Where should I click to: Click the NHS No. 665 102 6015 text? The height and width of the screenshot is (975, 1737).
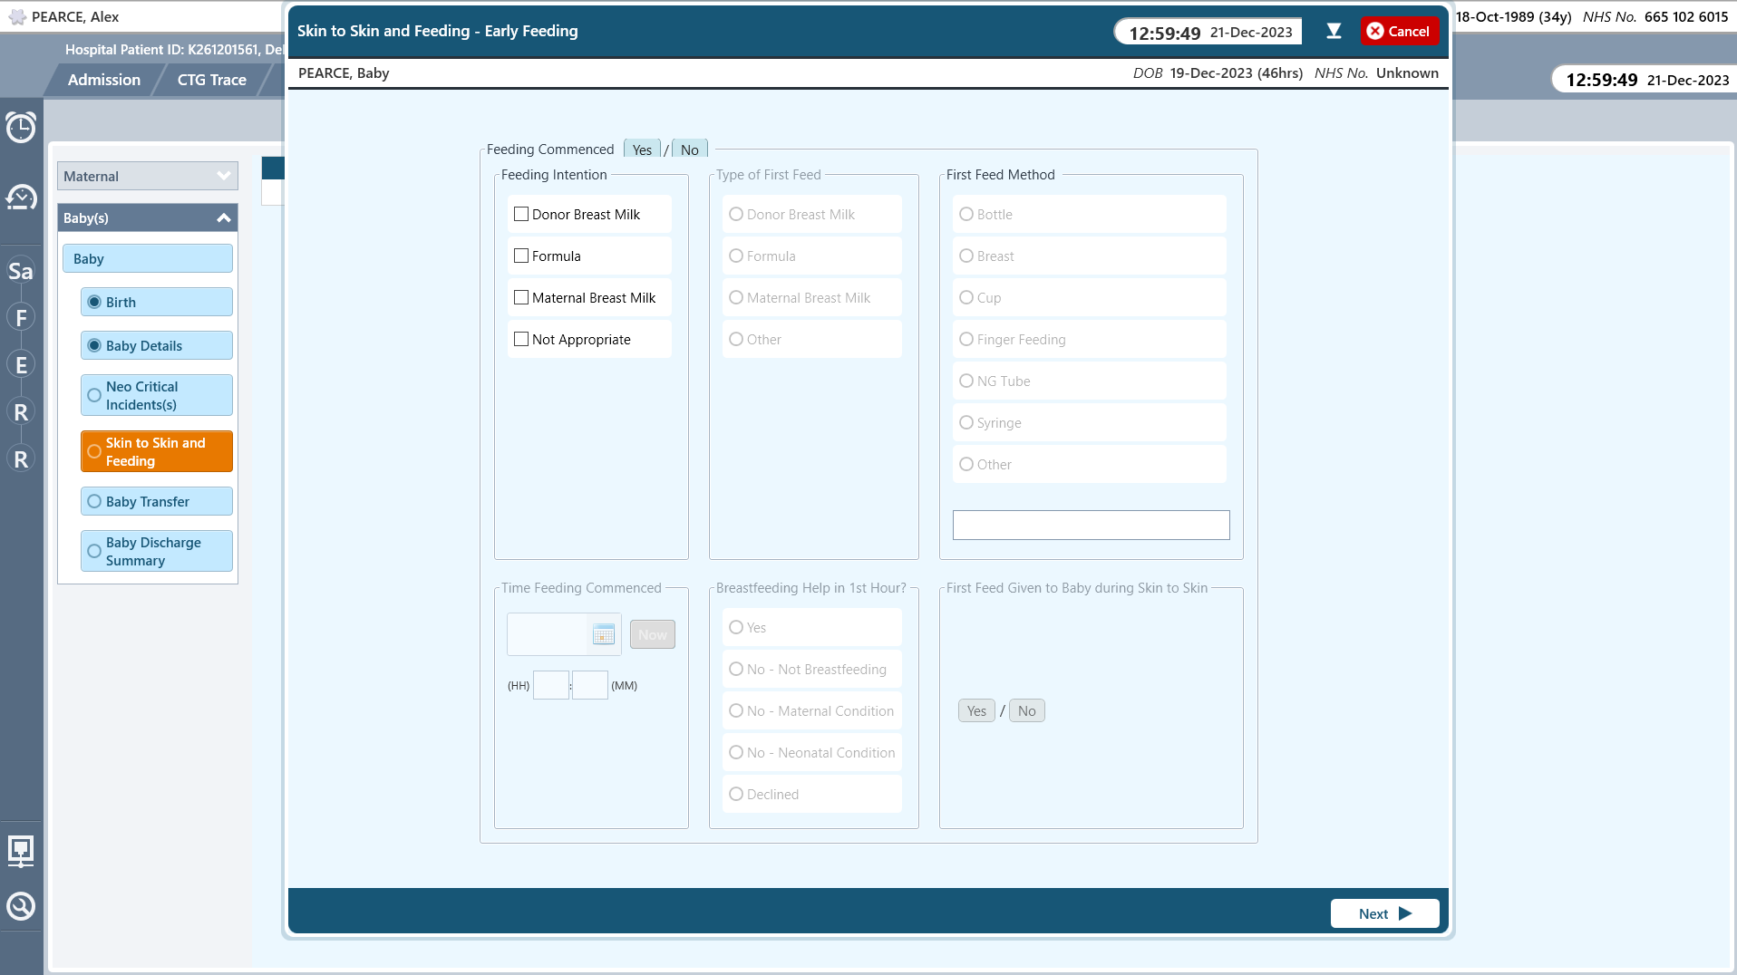pos(1655,16)
